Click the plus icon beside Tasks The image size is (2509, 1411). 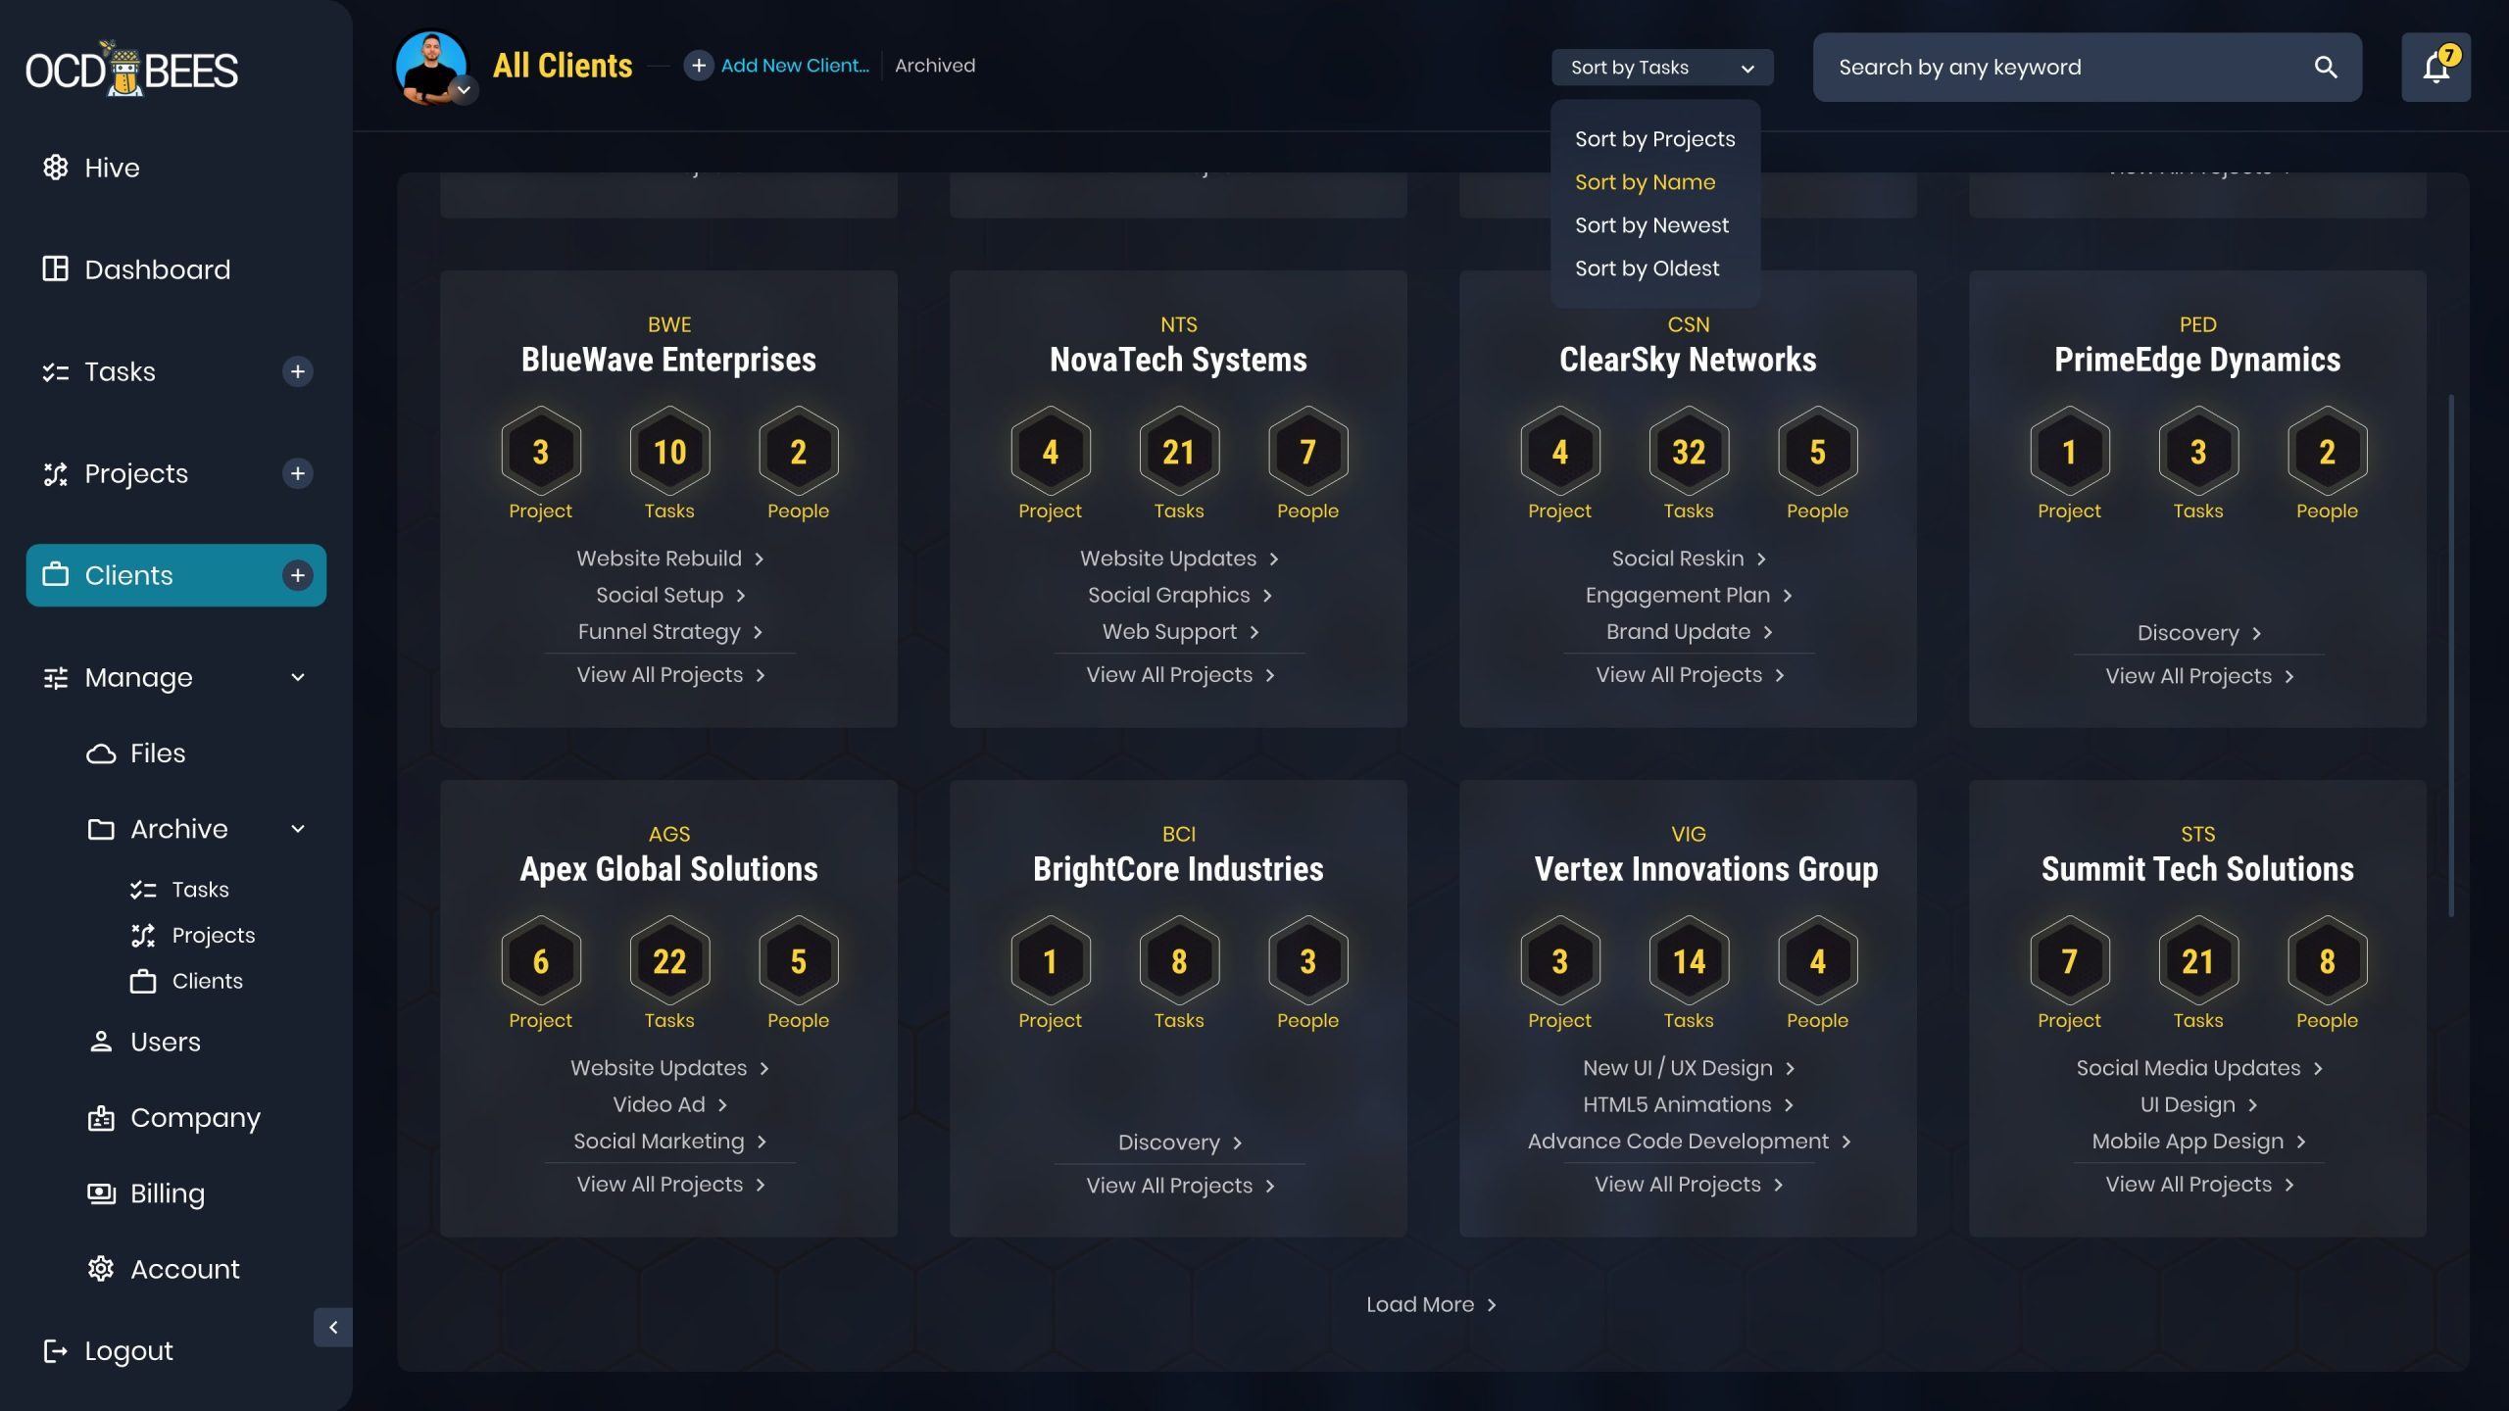(x=297, y=371)
